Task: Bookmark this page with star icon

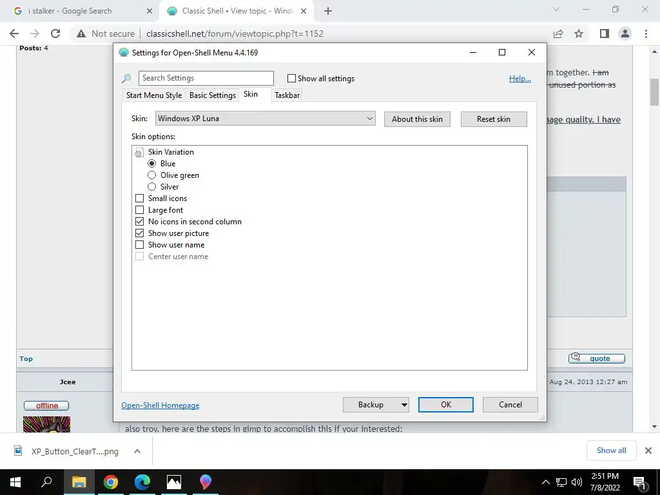Action: pos(579,34)
